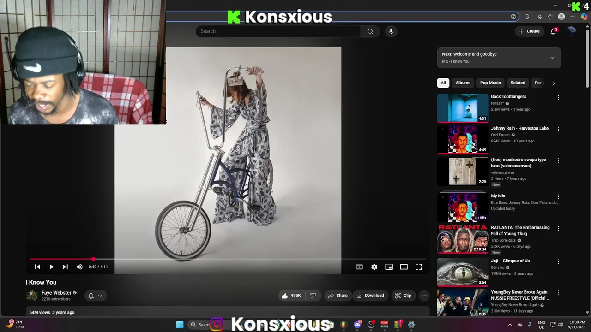
Task: Open Joji Glimpse of Us thumbnail
Action: click(x=463, y=272)
